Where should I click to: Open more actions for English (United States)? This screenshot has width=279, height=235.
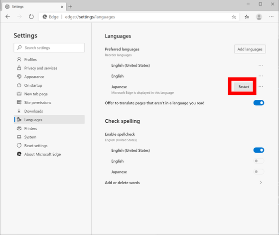(x=261, y=65)
